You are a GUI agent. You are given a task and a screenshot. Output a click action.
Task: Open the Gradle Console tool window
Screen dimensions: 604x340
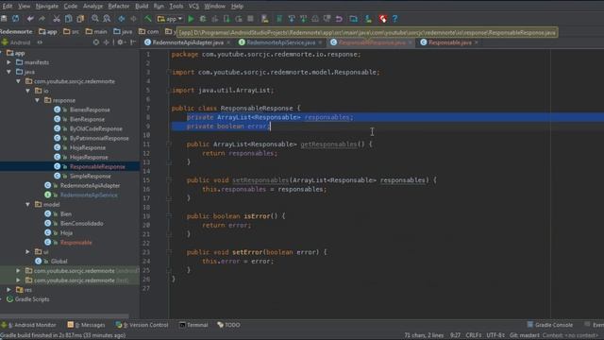549,325
